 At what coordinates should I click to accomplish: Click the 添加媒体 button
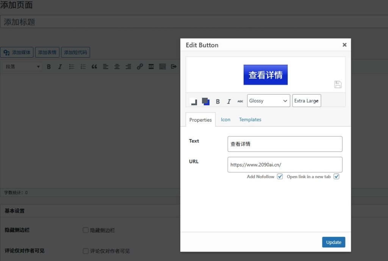point(17,52)
